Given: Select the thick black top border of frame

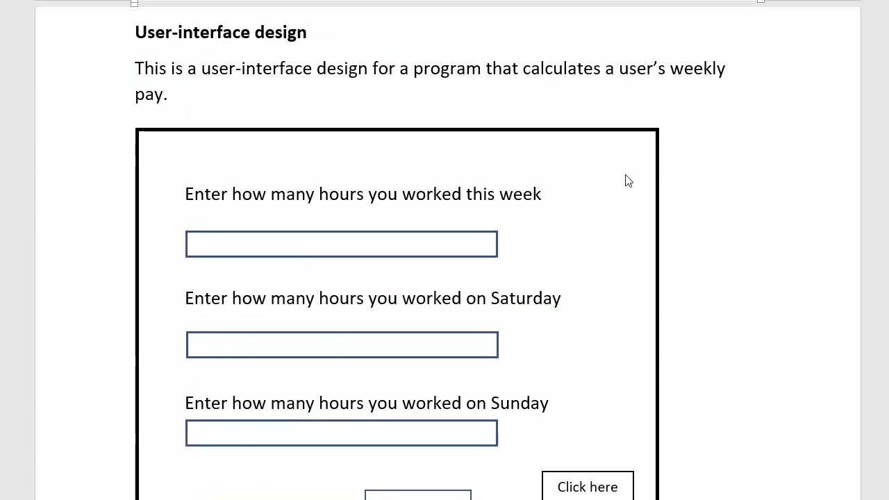Looking at the screenshot, I should coord(397,130).
